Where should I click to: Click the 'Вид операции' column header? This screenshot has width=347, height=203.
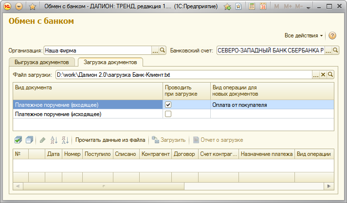coord(314,154)
